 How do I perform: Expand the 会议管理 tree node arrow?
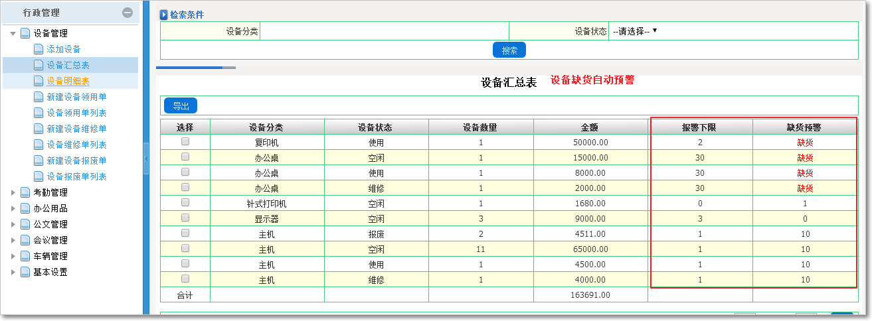click(x=13, y=240)
